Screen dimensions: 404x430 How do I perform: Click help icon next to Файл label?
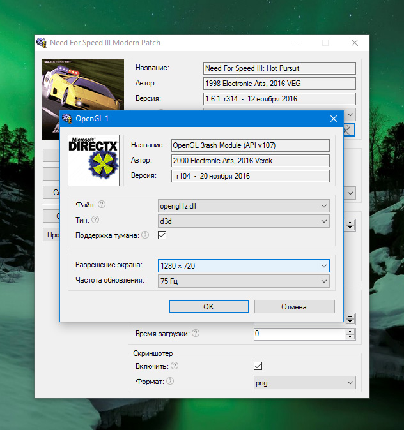click(102, 204)
